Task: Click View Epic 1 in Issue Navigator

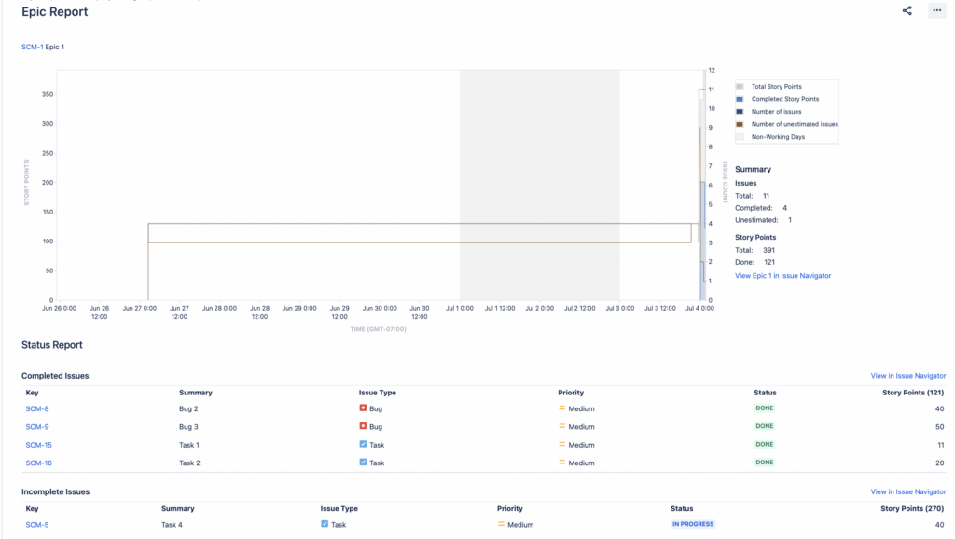Action: [783, 275]
